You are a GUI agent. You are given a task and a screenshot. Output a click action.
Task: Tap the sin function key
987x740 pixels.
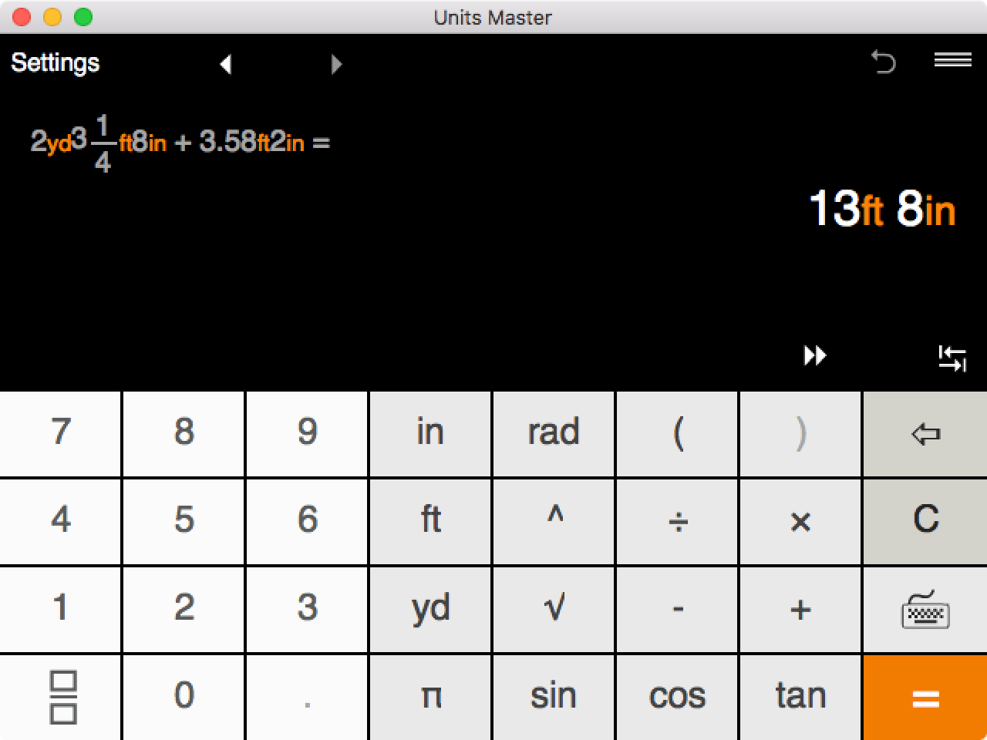click(x=554, y=698)
